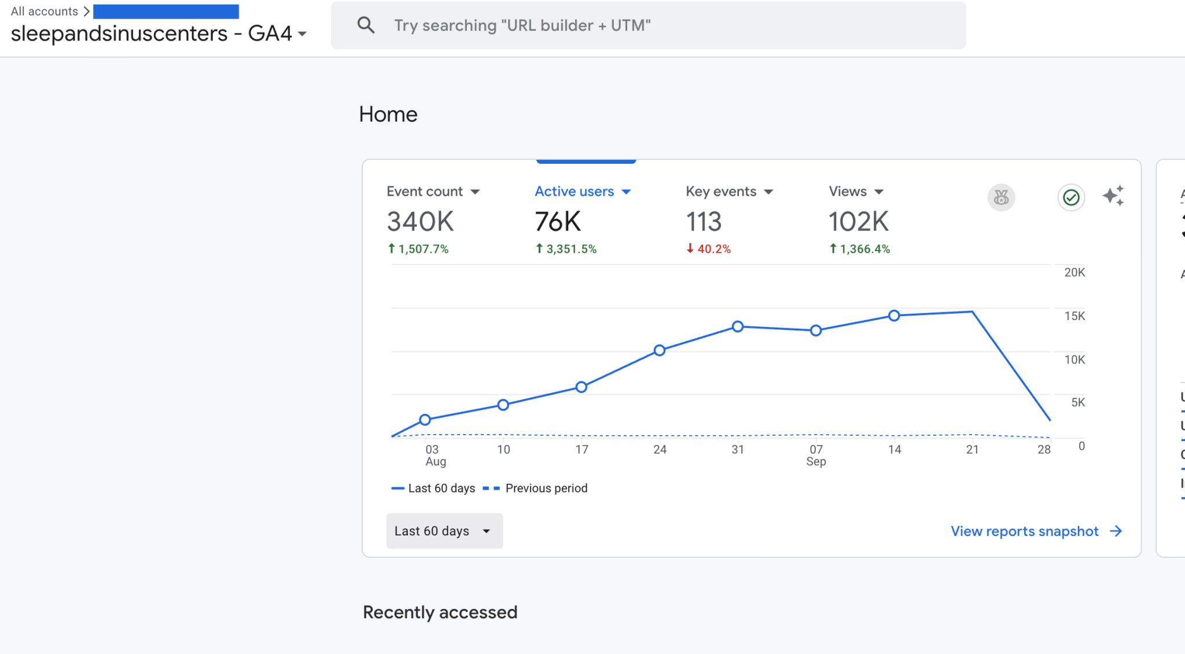
Task: Open the sparkle Insights icon
Action: [x=1113, y=196]
